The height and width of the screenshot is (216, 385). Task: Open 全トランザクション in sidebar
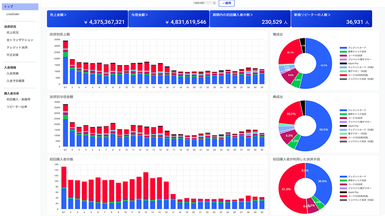[x=20, y=40]
